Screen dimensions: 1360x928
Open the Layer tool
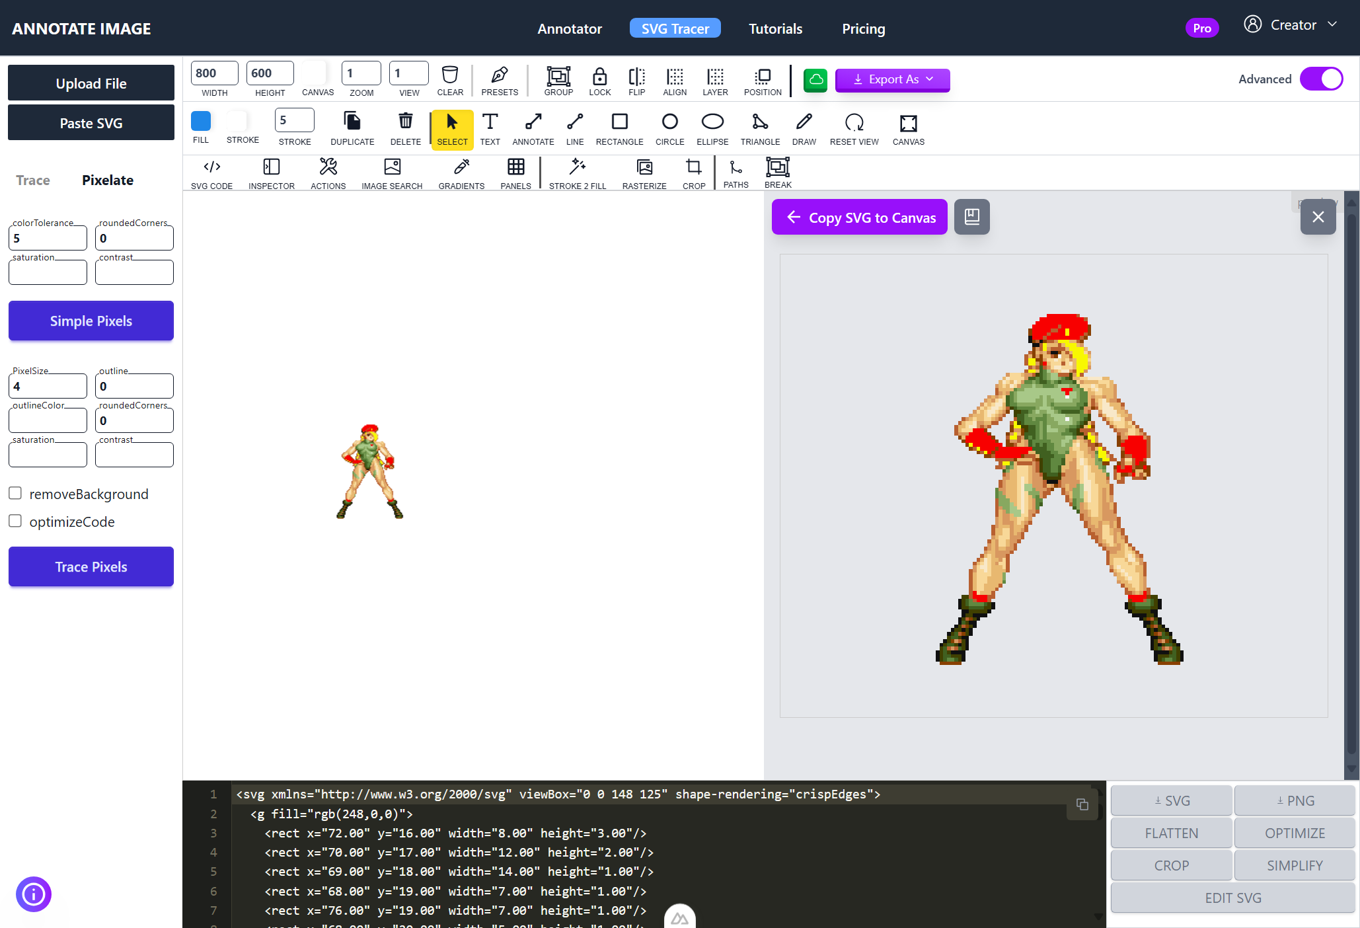pyautogui.click(x=715, y=75)
